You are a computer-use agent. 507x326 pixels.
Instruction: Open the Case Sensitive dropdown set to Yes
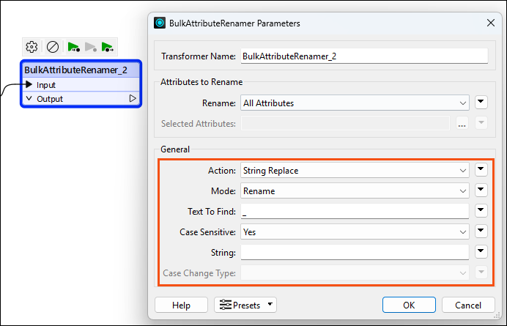(355, 232)
